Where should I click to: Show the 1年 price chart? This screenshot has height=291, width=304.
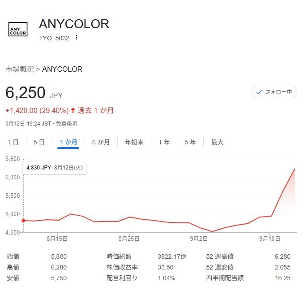[x=164, y=142]
